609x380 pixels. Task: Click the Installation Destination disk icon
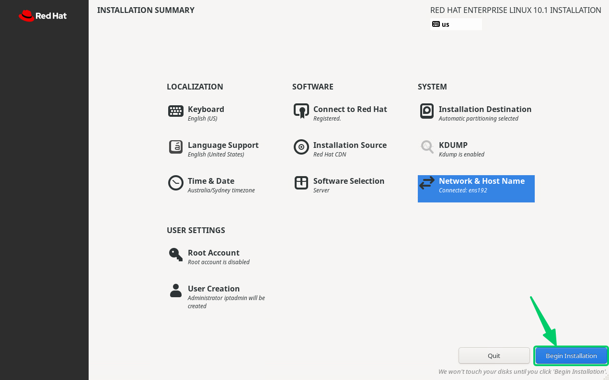tap(427, 111)
